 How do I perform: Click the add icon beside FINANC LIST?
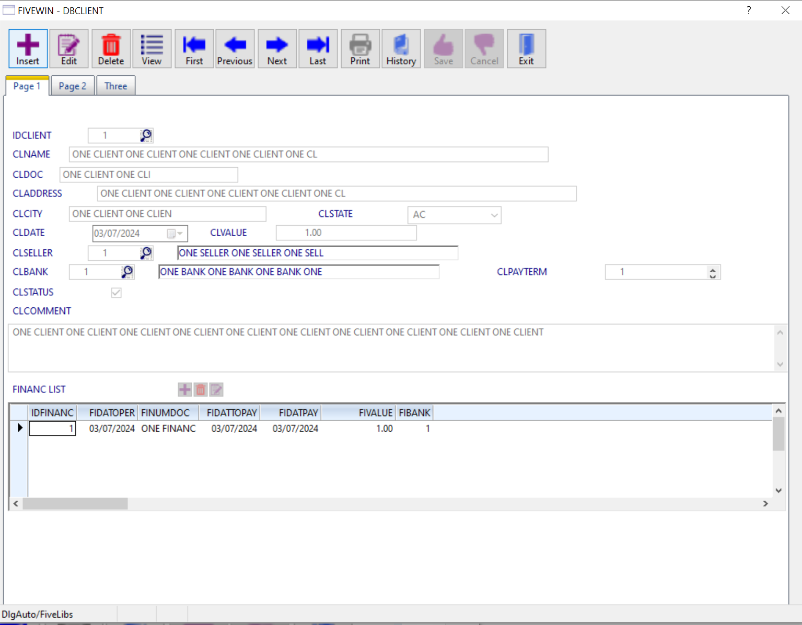[x=185, y=389]
